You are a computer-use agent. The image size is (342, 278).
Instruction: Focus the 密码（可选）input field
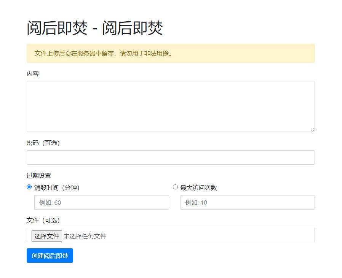170,157
